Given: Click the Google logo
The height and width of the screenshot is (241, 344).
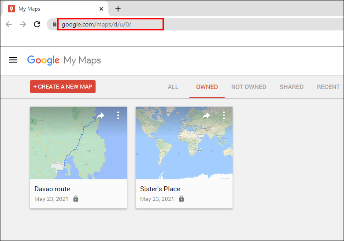Looking at the screenshot, I should (x=43, y=60).
